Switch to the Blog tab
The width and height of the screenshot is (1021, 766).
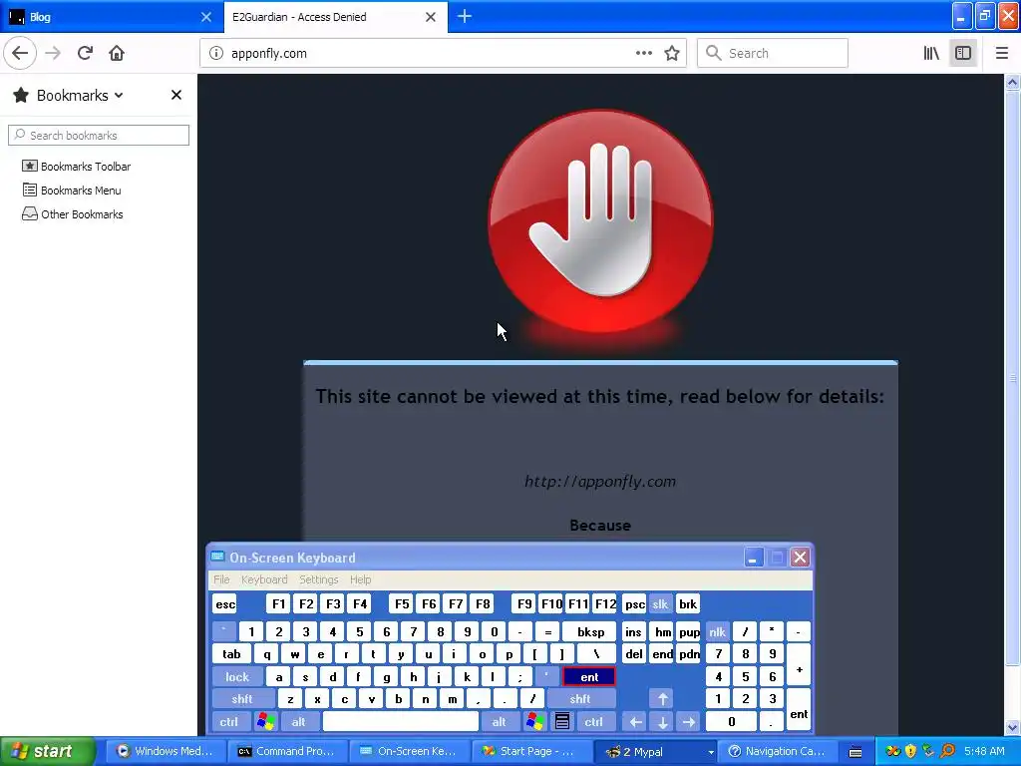click(112, 17)
